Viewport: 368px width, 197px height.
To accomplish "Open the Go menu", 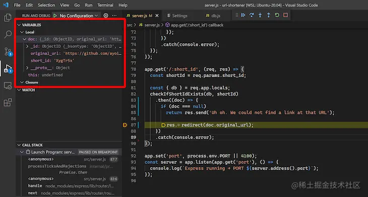I will pyautogui.click(x=77, y=5).
